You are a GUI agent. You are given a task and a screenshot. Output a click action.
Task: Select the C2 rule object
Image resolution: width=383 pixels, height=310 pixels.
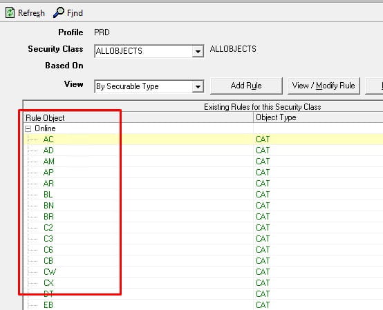(x=48, y=228)
